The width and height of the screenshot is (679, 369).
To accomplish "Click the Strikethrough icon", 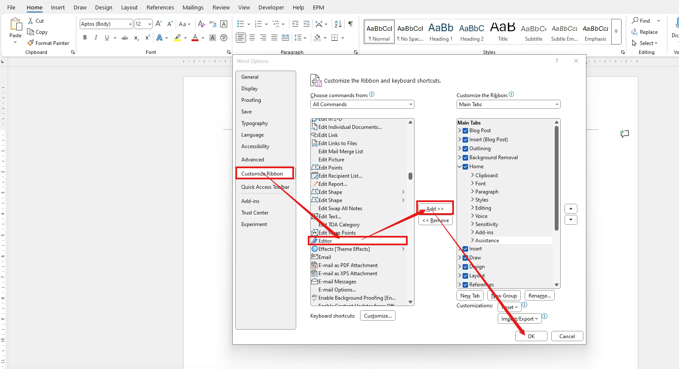I will (125, 38).
